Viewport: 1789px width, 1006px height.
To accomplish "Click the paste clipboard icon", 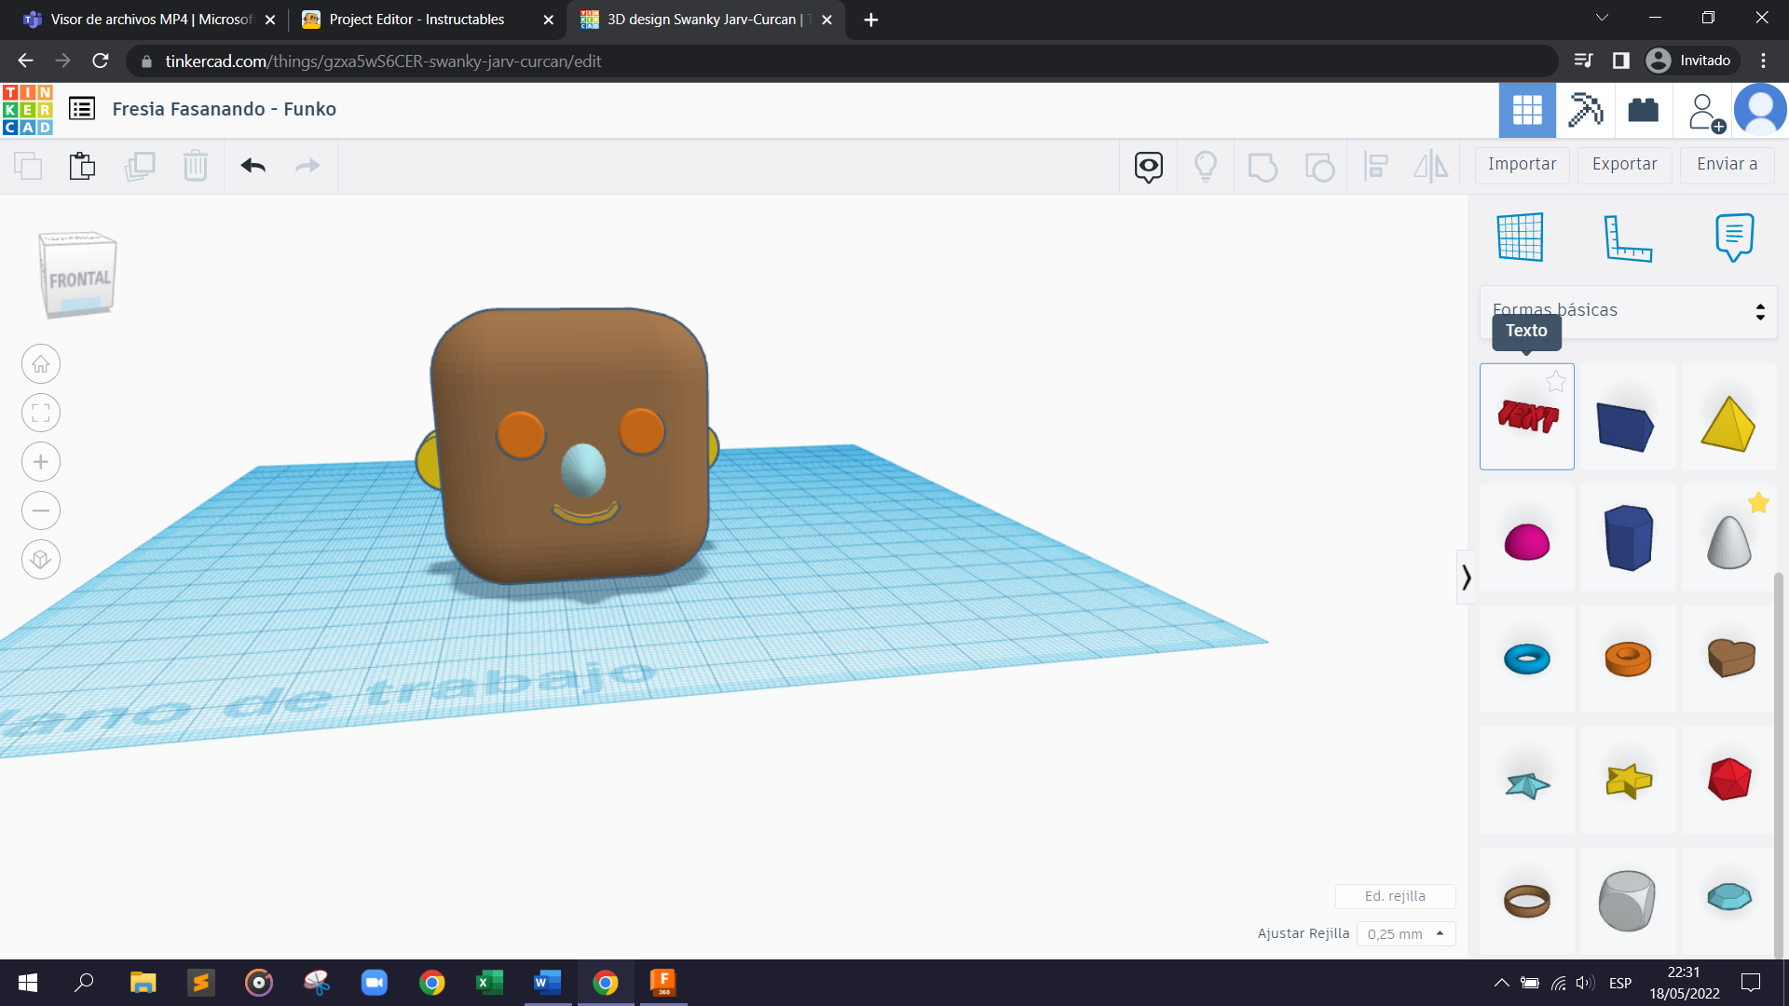I will [82, 166].
